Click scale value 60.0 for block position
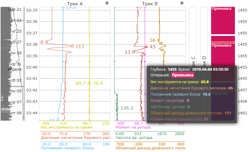Viewport: 248px width, 152px height. [x=87, y=144]
